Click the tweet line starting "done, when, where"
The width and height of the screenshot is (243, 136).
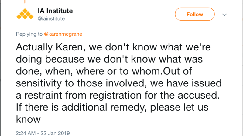[x=104, y=71]
